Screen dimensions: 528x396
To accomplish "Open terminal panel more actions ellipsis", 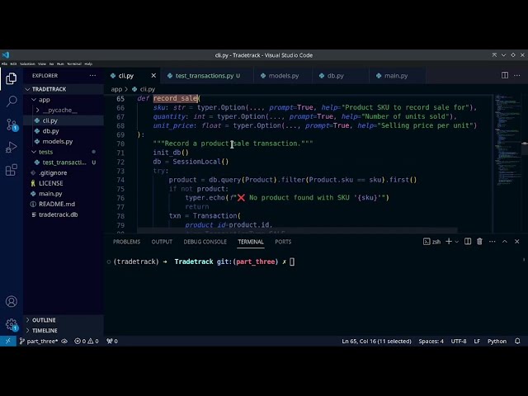I will tap(492, 242).
